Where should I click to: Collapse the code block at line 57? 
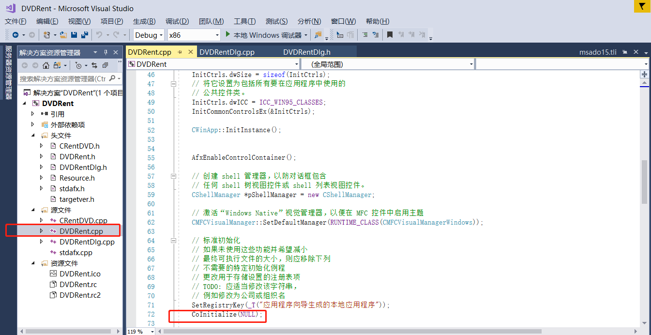point(174,176)
